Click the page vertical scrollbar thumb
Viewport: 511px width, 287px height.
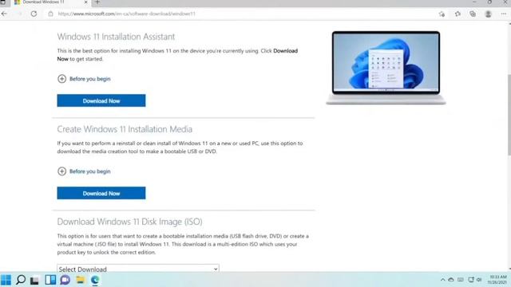(509, 115)
